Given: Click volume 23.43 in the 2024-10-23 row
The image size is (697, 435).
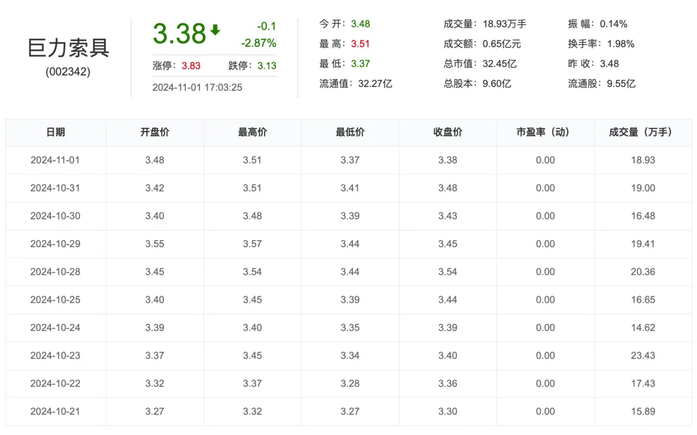Looking at the screenshot, I should click(x=643, y=356).
